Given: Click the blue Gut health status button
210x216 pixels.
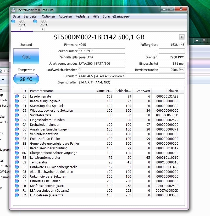Looking at the screenshot, I should (x=26, y=56).
